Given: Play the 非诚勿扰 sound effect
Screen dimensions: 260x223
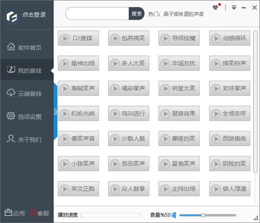Looking at the screenshot, I should [179, 63].
